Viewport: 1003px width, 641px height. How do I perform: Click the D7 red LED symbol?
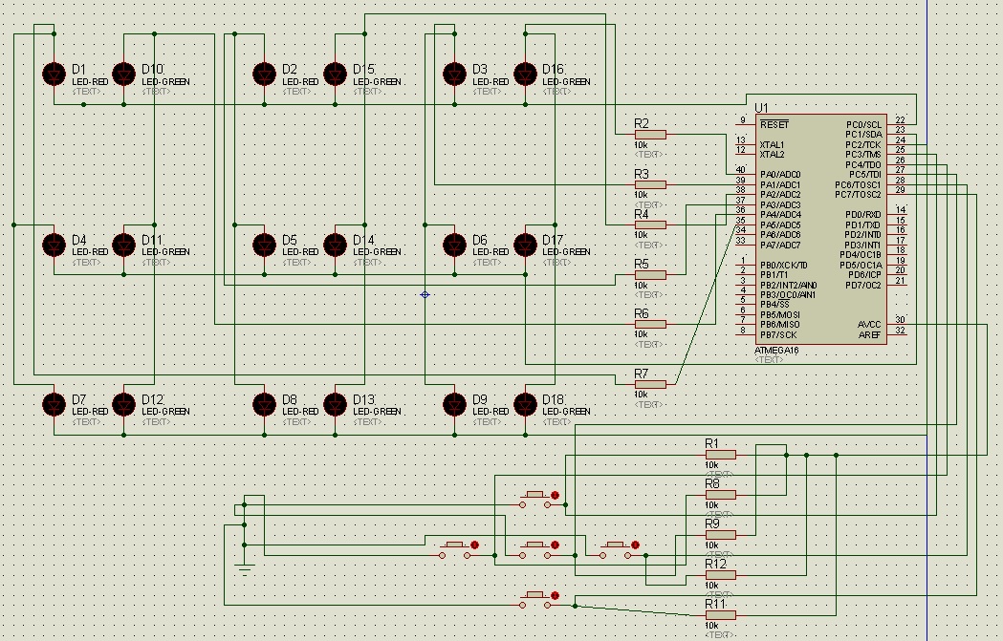tap(54, 404)
